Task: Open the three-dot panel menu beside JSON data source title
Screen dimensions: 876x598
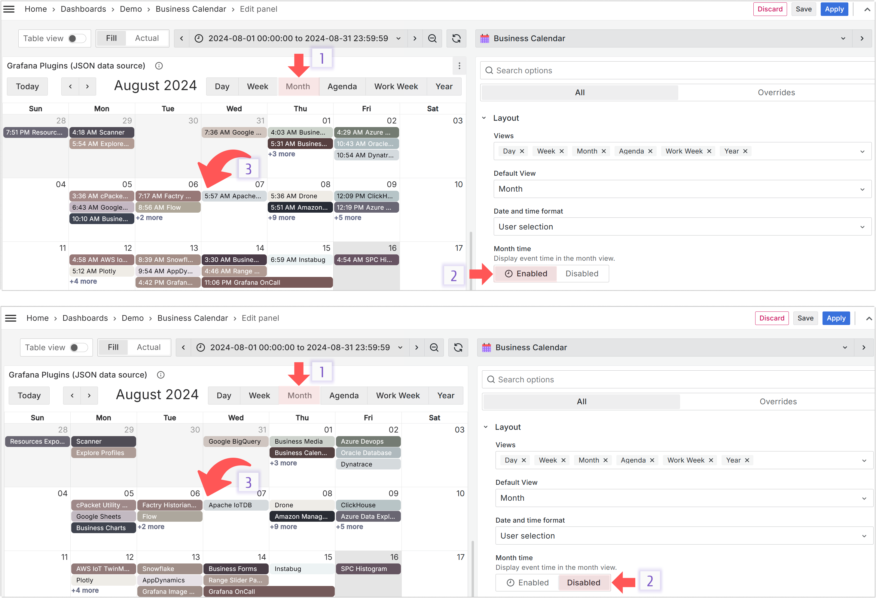Action: pos(459,66)
